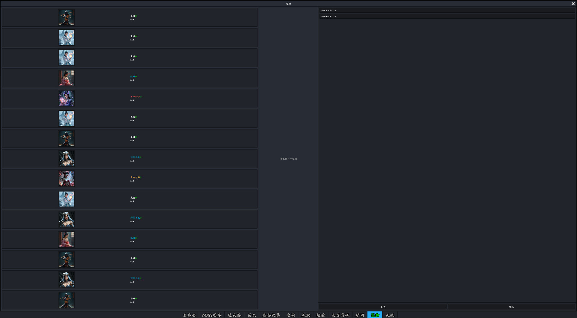Go to the 通天塔 tower tab
Screen dimensions: 577x318
point(234,315)
